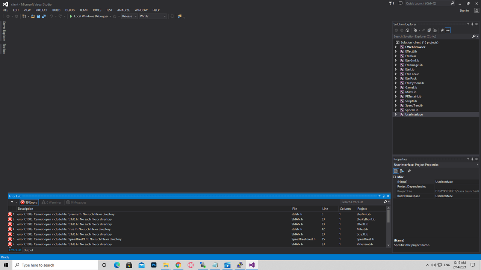Image resolution: width=481 pixels, height=270 pixels.
Task: Toggle the 0 Messages filter
Action: pyautogui.click(x=76, y=202)
